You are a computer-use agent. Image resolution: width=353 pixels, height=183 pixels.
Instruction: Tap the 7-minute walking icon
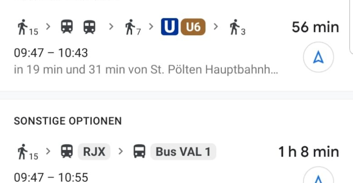(x=133, y=27)
